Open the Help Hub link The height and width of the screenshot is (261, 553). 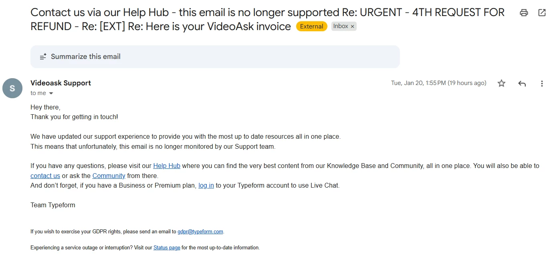pos(167,166)
